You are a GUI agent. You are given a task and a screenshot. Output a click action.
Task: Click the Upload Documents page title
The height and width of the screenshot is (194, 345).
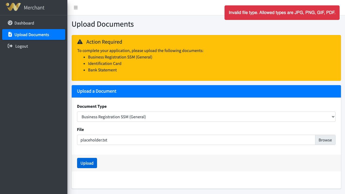(103, 24)
